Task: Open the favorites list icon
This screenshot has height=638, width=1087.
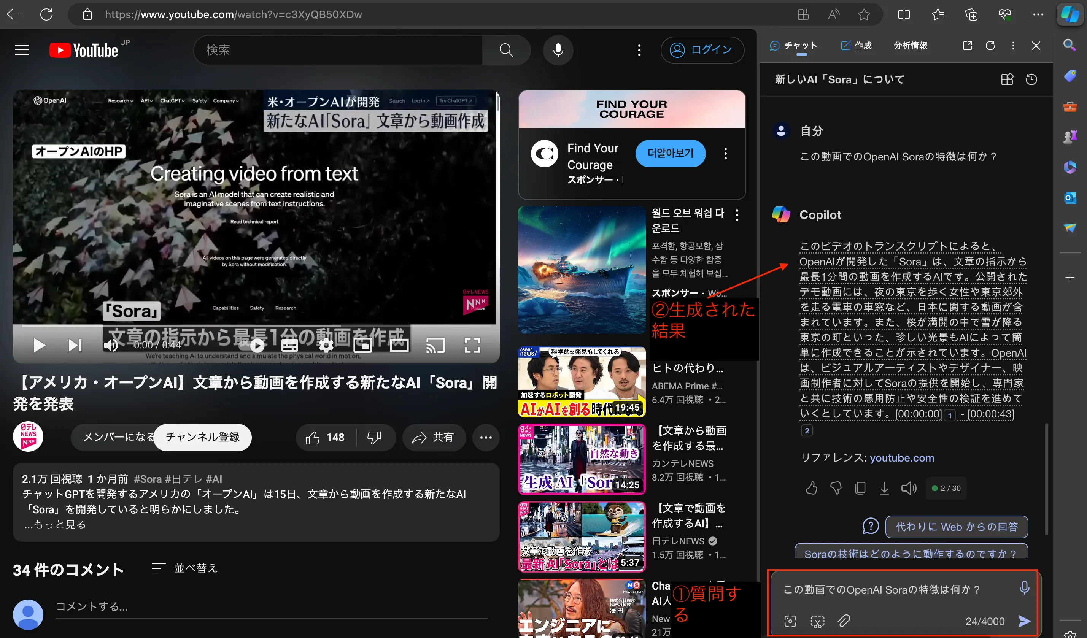Action: tap(938, 14)
